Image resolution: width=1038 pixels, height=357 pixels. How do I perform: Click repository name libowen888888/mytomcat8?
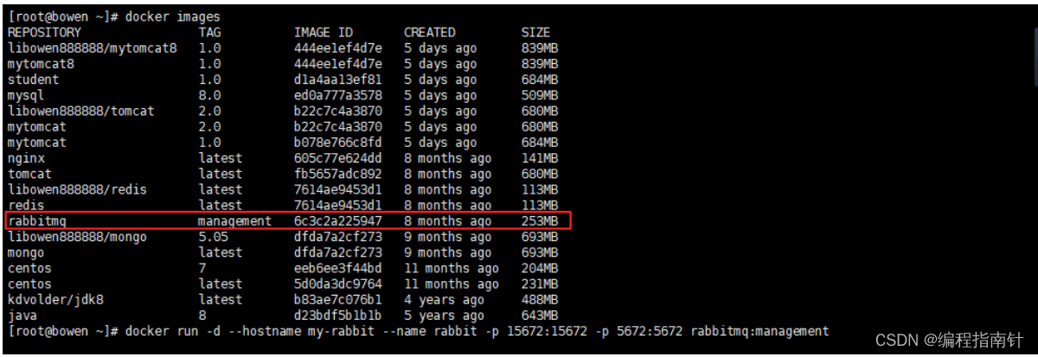tap(93, 48)
